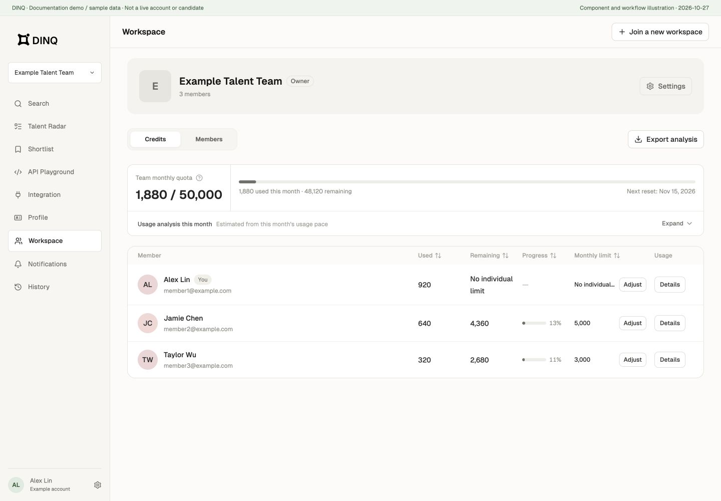Image resolution: width=721 pixels, height=501 pixels.
Task: Click Jamie Chen's 13% progress bar
Action: click(534, 323)
